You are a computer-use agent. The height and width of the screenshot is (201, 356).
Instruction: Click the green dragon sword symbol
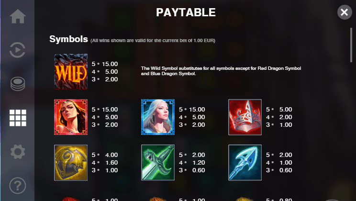tap(158, 163)
